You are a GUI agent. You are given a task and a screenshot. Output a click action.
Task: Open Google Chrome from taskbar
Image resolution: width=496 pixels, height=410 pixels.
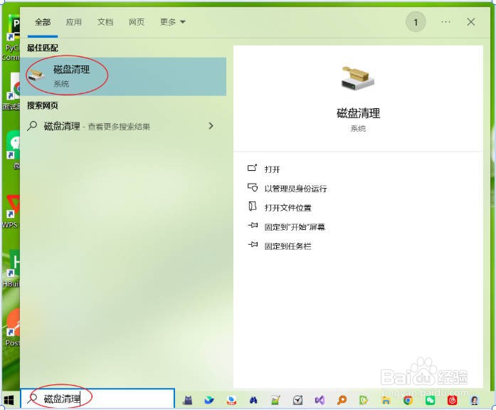[408, 401]
